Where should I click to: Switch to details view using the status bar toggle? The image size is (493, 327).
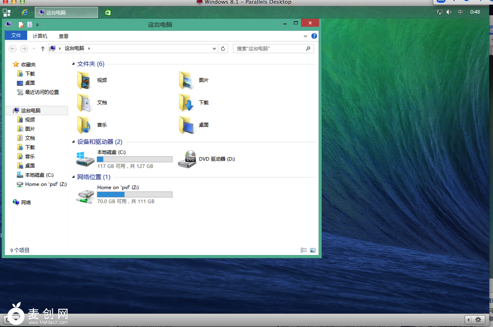coord(304,250)
